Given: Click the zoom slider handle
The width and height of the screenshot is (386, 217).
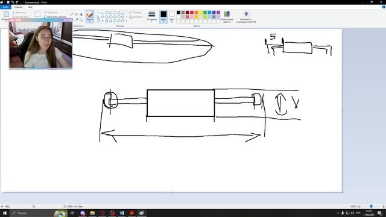Looking at the screenshot, I should click(372, 206).
